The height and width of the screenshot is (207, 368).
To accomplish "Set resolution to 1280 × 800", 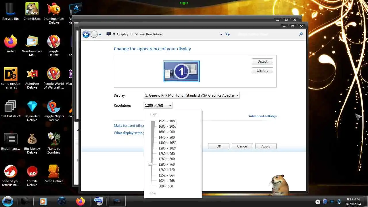I will 166,159.
